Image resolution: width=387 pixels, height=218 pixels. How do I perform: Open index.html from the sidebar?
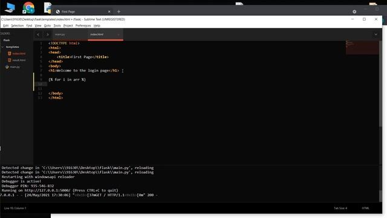19,54
